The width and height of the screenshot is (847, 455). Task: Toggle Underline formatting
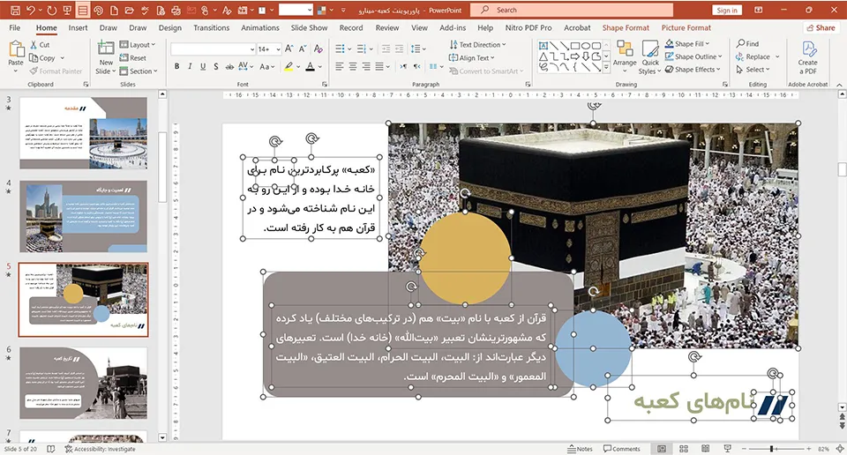(x=203, y=66)
